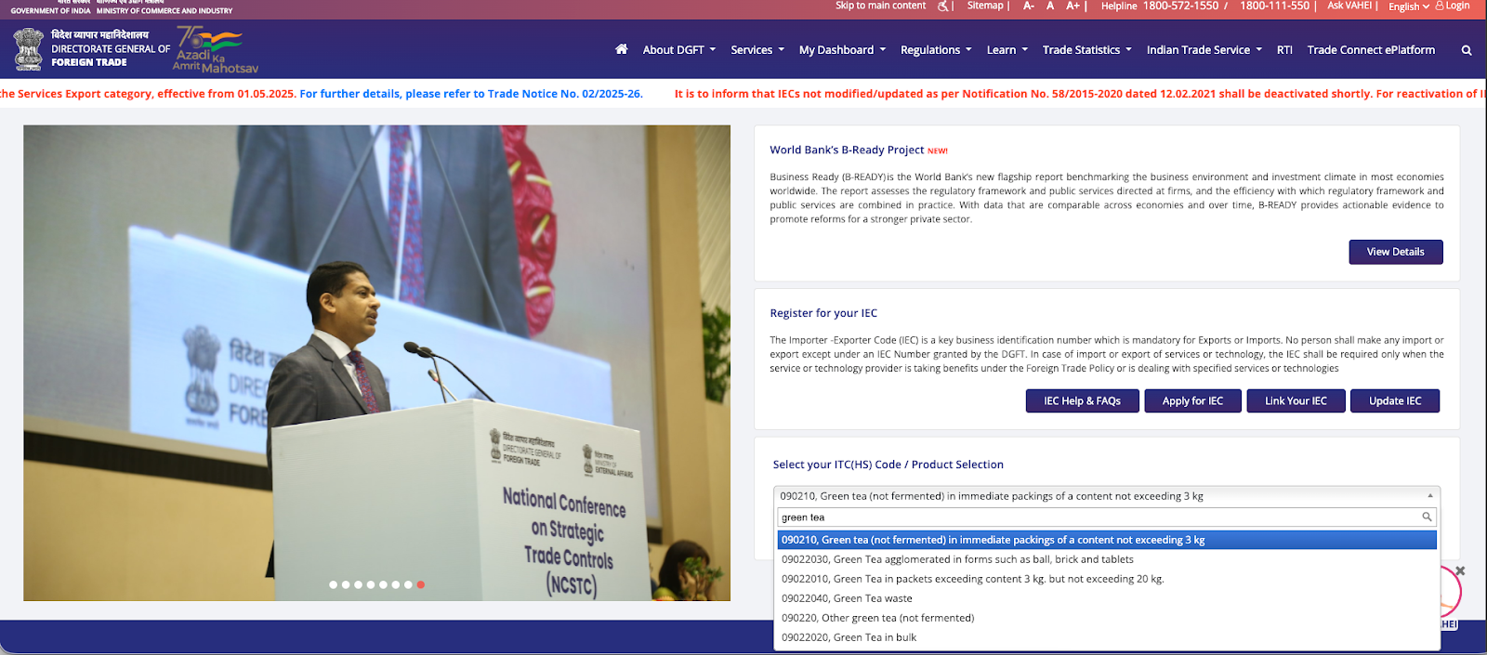The height and width of the screenshot is (655, 1487).
Task: Select the last red carousel indicator dot
Action: coord(421,584)
